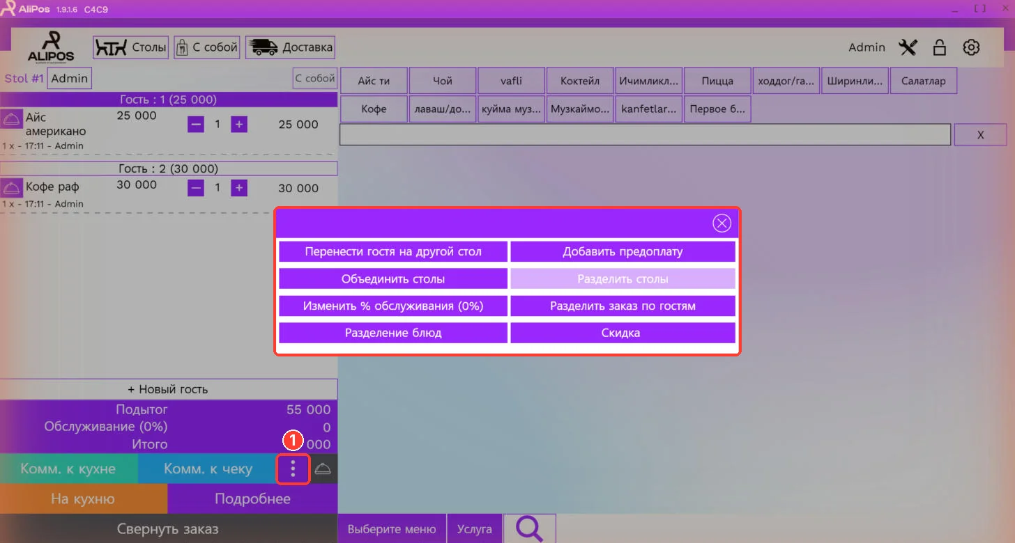The height and width of the screenshot is (543, 1015).
Task: Clear search with the X button
Action: 980,134
